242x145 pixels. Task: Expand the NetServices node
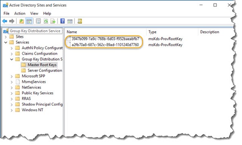tap(12, 88)
